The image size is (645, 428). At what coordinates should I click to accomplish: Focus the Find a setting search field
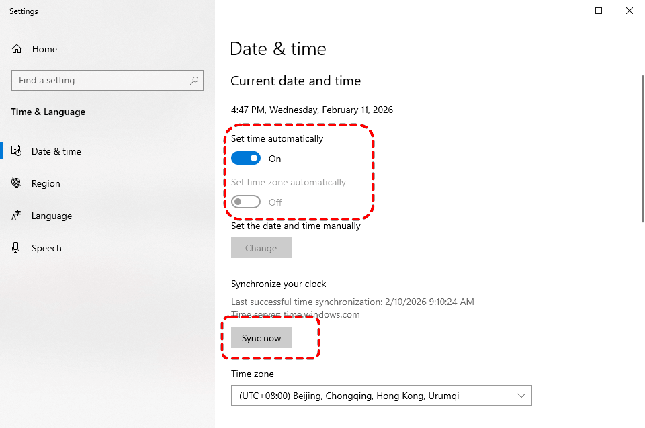pyautogui.click(x=101, y=80)
